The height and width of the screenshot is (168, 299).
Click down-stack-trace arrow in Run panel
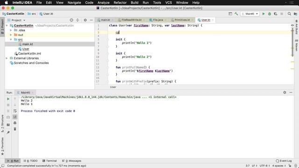pos(15,105)
